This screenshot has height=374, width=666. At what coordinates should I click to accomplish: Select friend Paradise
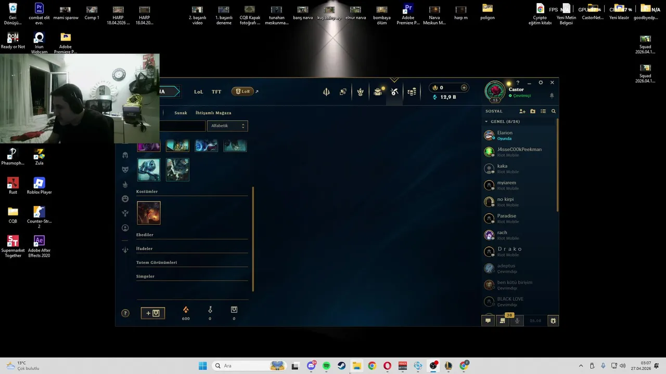(519, 219)
